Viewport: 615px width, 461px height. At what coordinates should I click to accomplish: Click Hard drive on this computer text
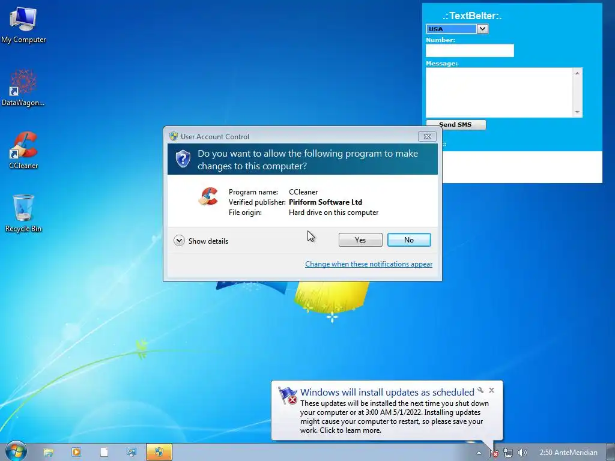point(333,212)
